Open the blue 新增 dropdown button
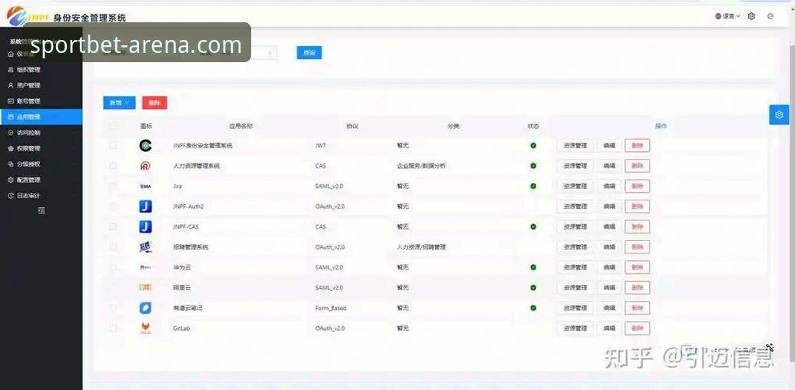Image resolution: width=795 pixels, height=390 pixels. pyautogui.click(x=119, y=103)
